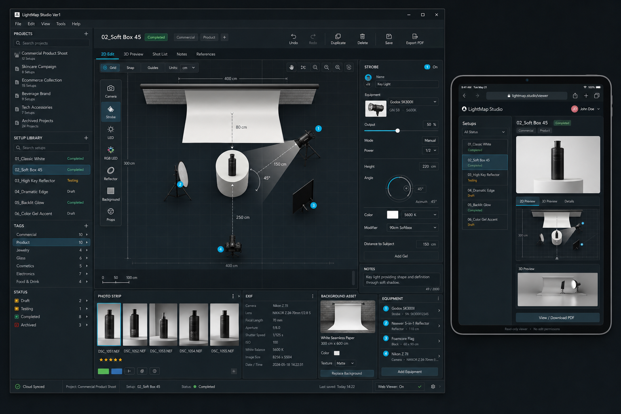Select the Strobe tool
The image size is (621, 414).
110,112
